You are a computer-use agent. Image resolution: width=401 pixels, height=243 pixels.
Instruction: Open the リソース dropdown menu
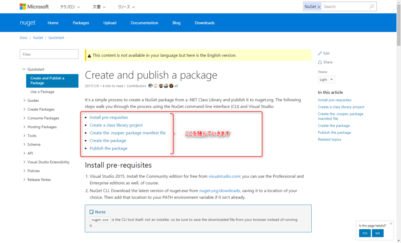tap(126, 7)
